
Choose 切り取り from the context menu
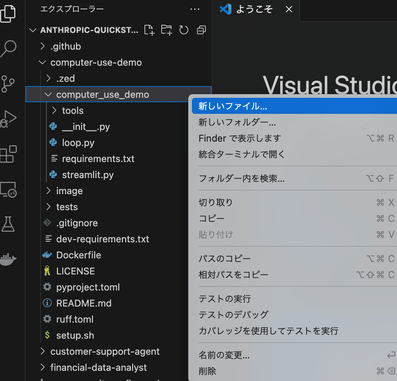(x=294, y=203)
